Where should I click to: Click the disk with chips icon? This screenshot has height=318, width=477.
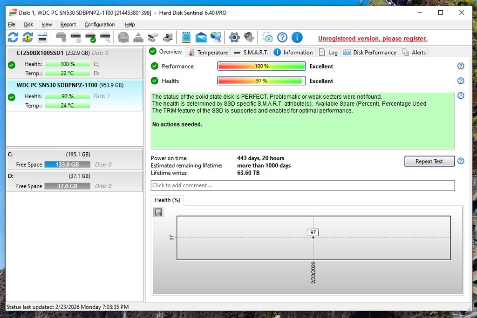[x=153, y=37]
